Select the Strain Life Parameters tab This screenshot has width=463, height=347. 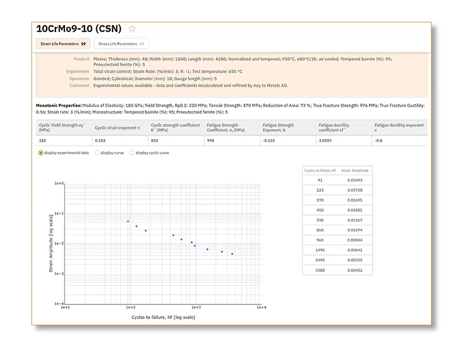(x=62, y=43)
